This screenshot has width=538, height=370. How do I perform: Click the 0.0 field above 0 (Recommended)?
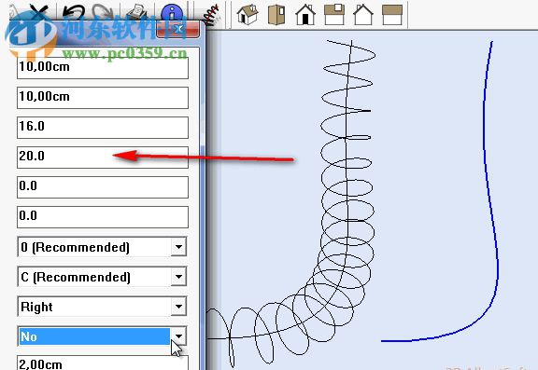(x=103, y=216)
